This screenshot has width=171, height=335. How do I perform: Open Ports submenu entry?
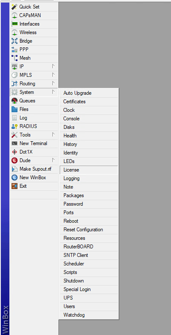tap(89, 213)
